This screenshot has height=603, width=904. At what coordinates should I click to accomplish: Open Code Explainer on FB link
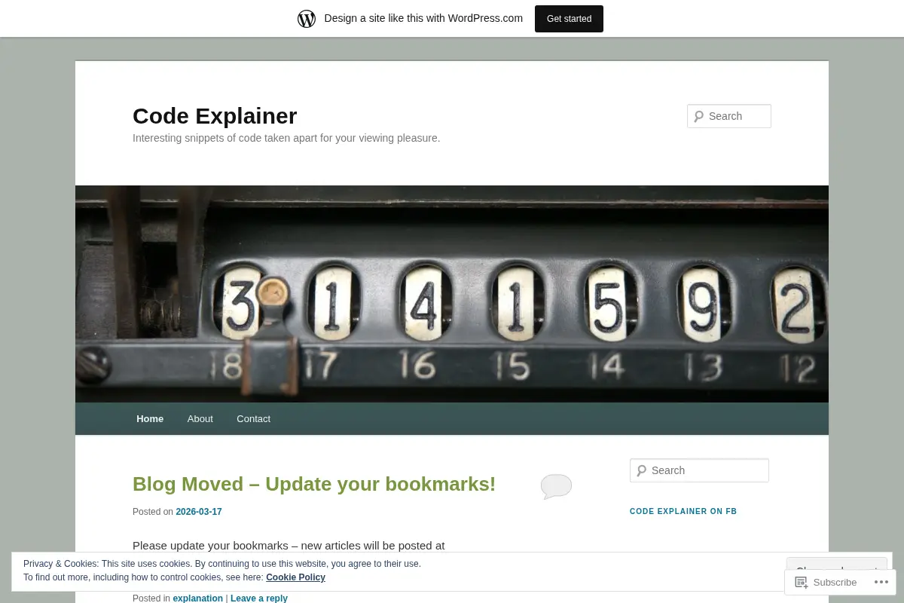click(683, 511)
